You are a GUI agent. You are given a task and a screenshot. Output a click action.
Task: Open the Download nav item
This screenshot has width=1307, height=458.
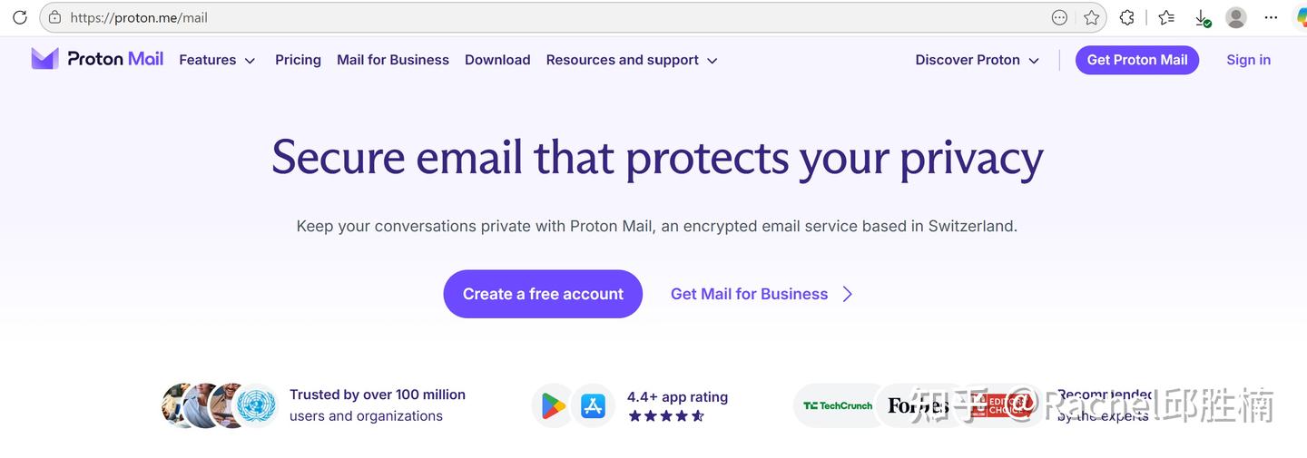[497, 60]
